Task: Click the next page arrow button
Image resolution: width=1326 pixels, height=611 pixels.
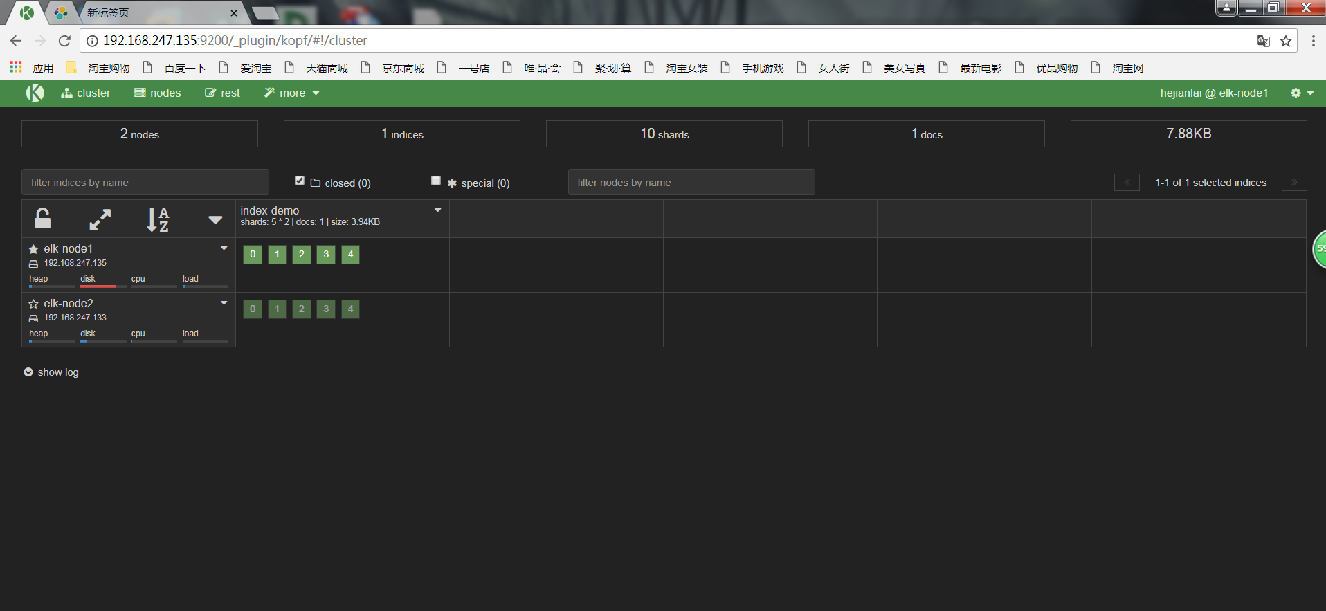Action: pyautogui.click(x=1293, y=183)
